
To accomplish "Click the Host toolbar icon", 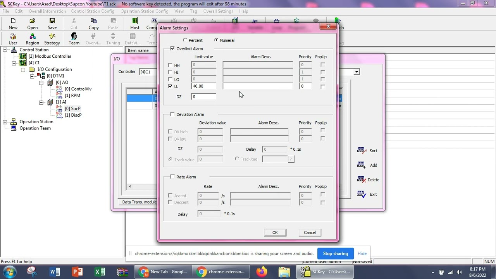I will pyautogui.click(x=135, y=24).
